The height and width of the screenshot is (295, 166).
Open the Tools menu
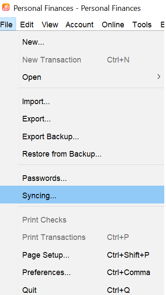pyautogui.click(x=142, y=25)
